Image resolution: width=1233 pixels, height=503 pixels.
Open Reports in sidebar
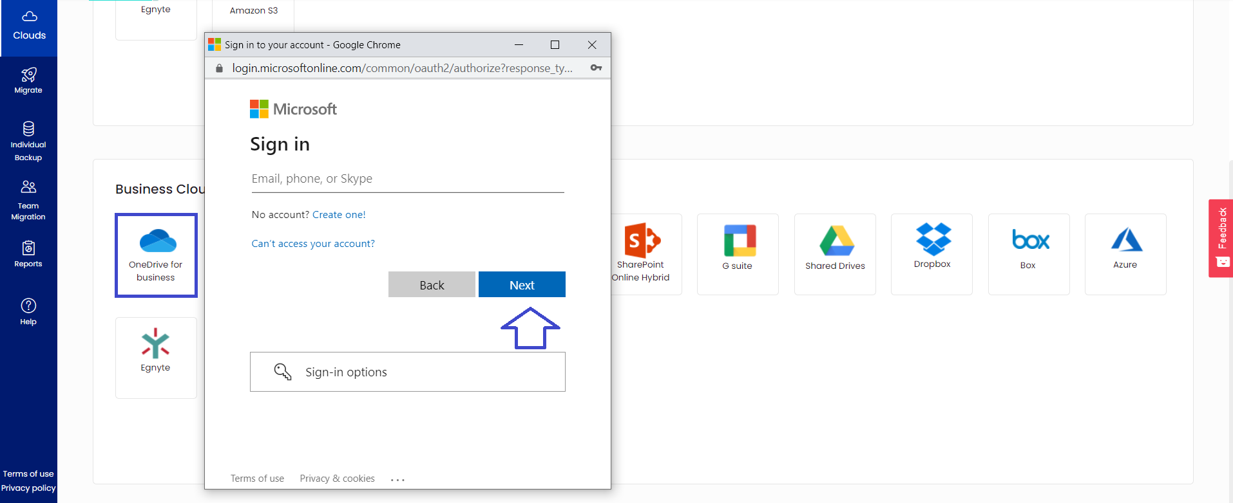point(28,253)
